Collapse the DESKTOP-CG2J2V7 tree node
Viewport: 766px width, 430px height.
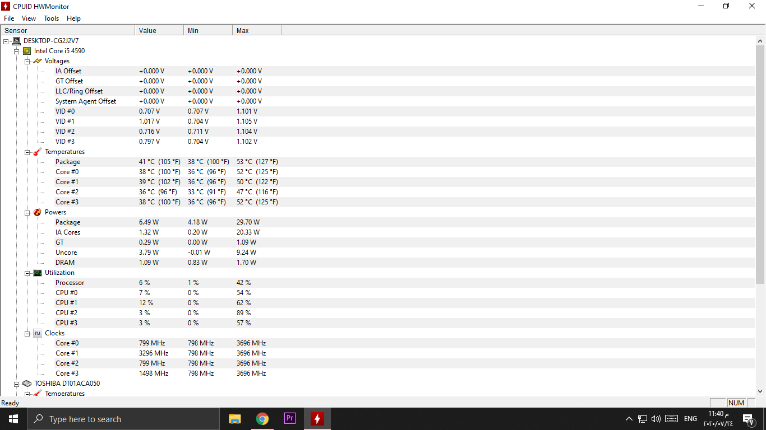point(6,41)
